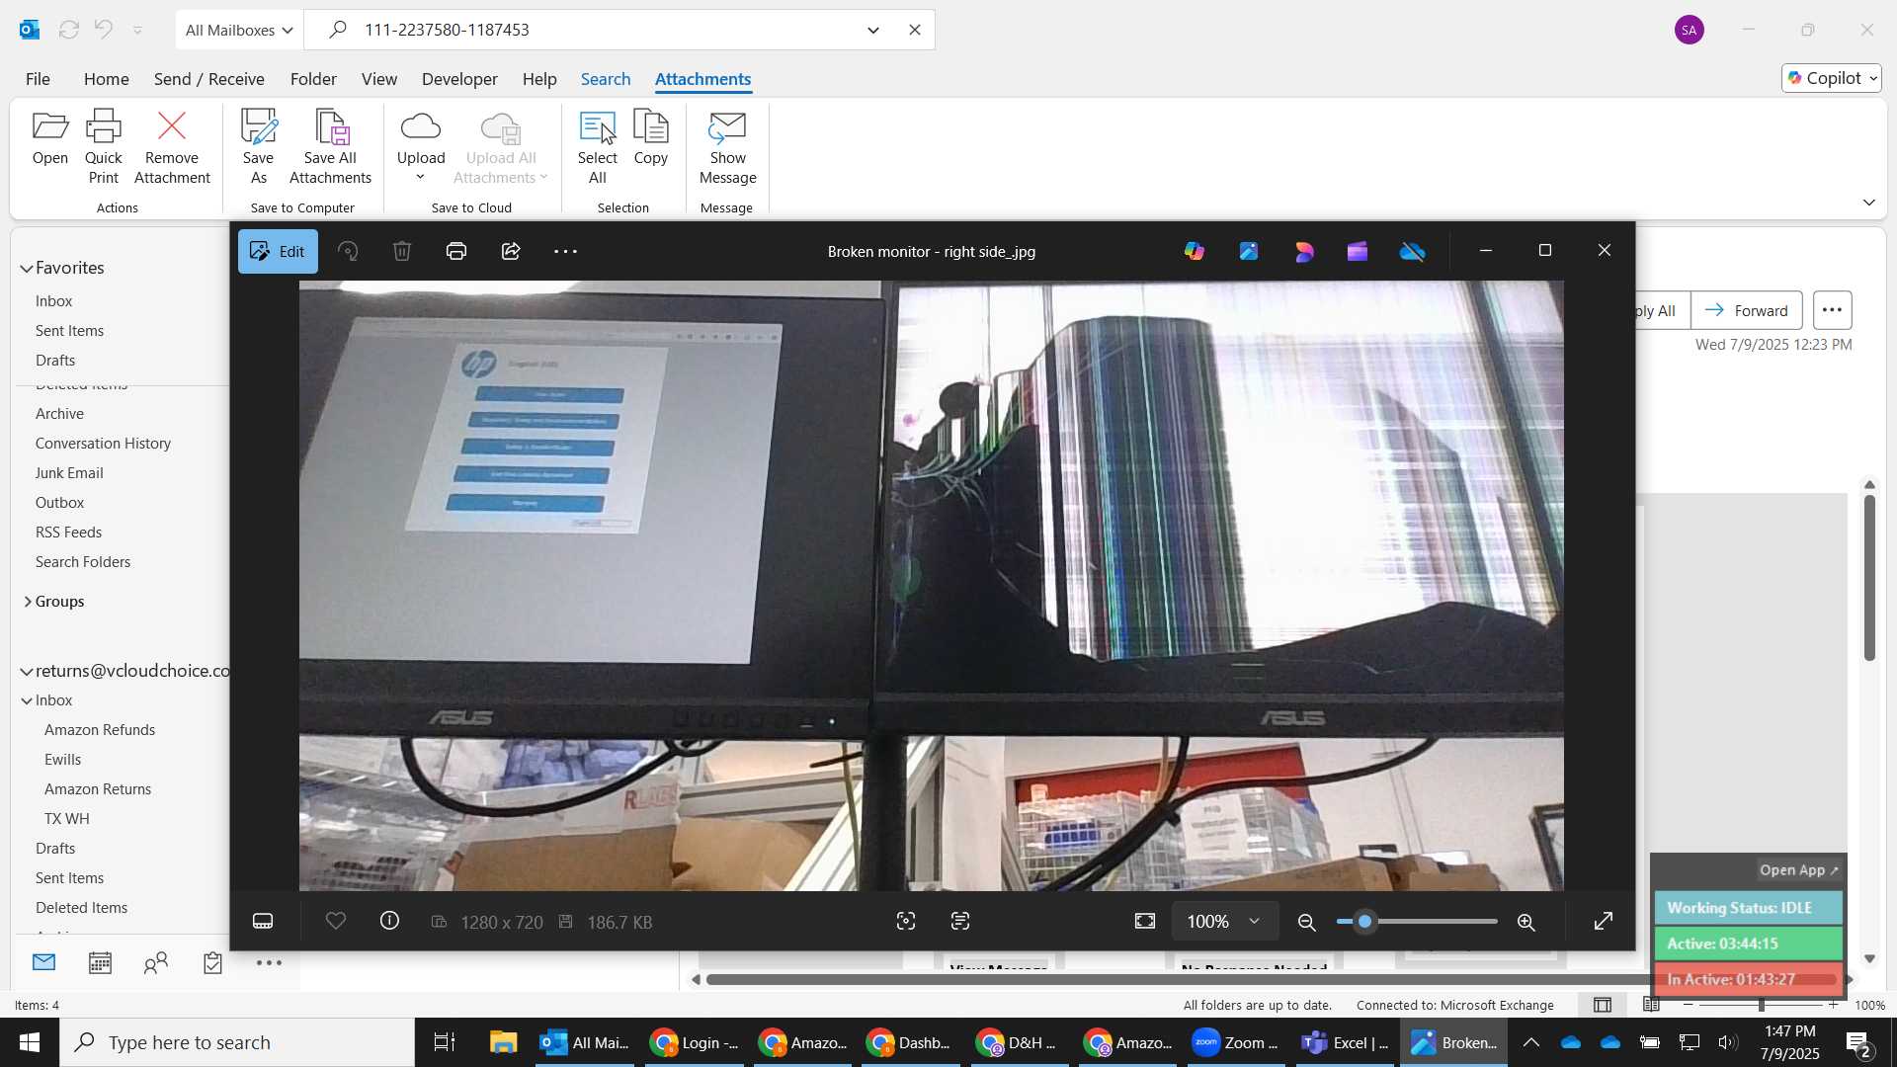Collapse the Favorites section
The height and width of the screenshot is (1067, 1897).
pyautogui.click(x=27, y=268)
